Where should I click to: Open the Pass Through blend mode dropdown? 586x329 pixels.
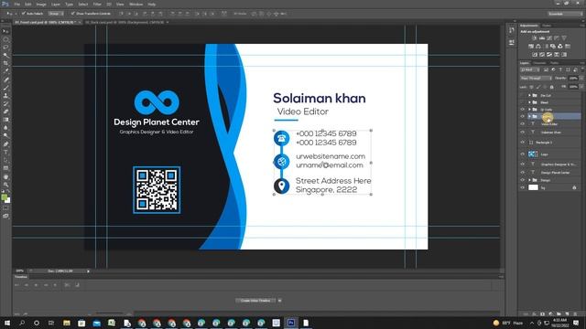536,79
